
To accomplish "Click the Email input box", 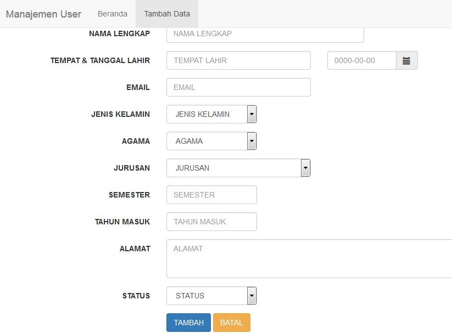I will [238, 87].
